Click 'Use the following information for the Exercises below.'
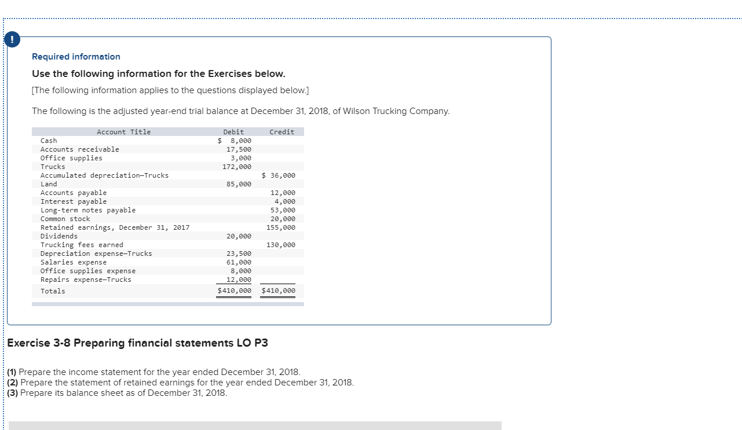 coord(159,74)
